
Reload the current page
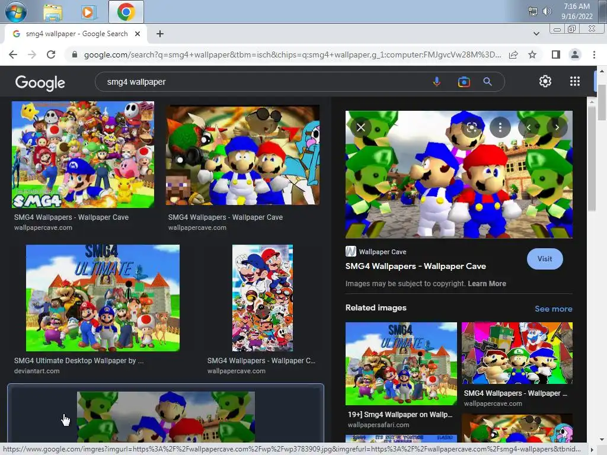(51, 55)
